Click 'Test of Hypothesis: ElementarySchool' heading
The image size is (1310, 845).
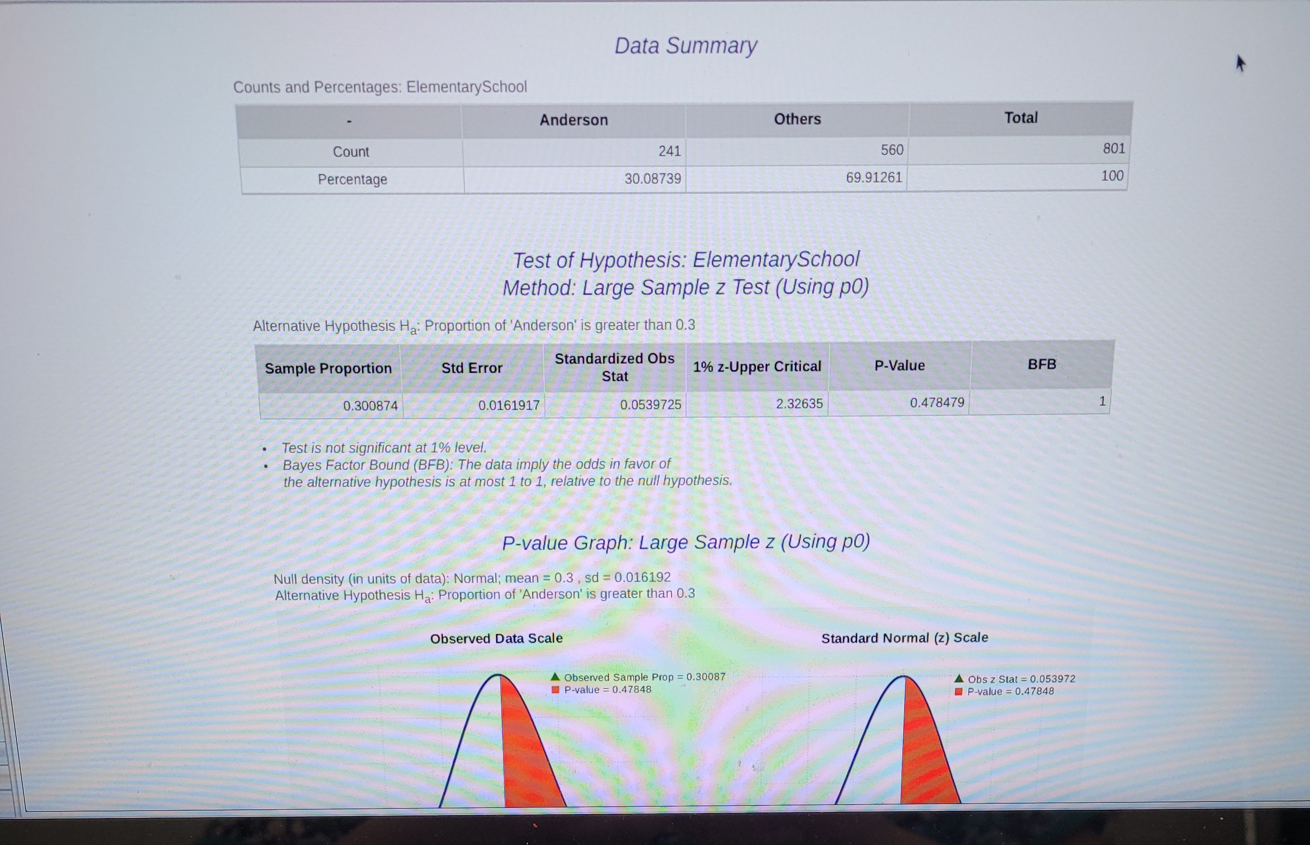click(x=686, y=259)
